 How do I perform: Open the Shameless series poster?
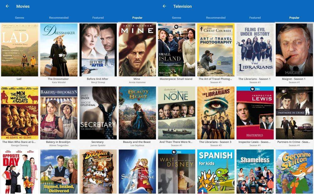pos(255,172)
